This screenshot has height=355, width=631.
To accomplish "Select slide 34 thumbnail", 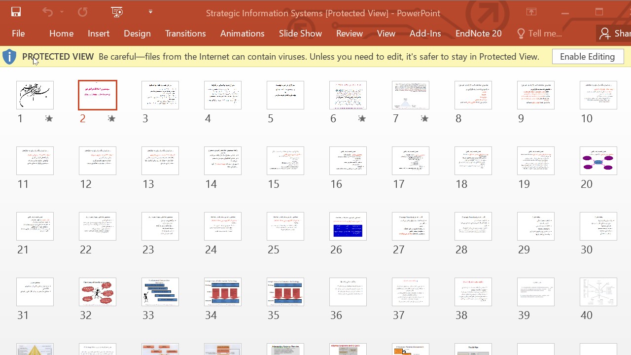I will pyautogui.click(x=223, y=292).
